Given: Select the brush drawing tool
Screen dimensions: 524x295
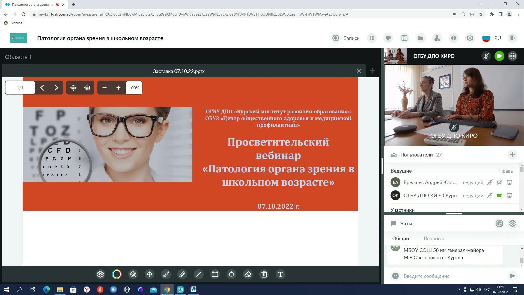Looking at the screenshot, I should pos(166,274).
